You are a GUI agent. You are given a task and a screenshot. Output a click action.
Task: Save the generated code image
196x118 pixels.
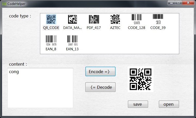[x=138, y=104]
